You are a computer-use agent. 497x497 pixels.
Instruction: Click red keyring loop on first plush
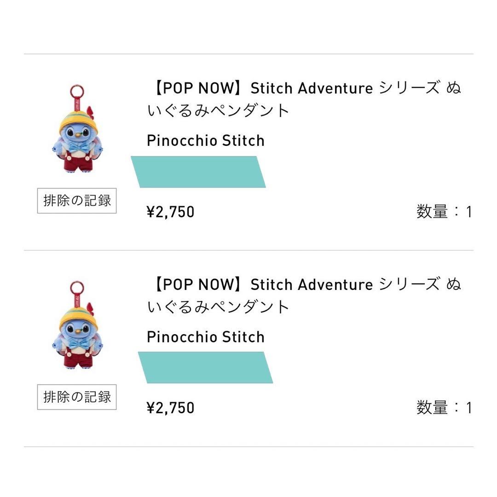point(77,91)
